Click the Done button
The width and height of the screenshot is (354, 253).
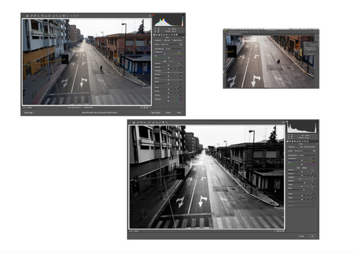(179, 113)
